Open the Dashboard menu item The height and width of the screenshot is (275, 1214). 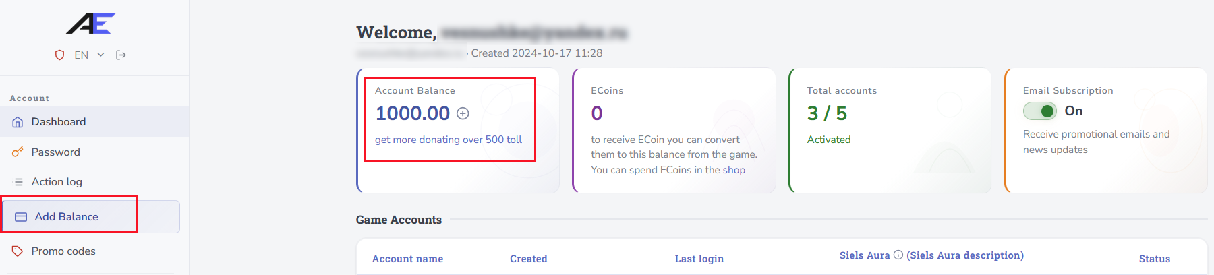click(x=59, y=122)
